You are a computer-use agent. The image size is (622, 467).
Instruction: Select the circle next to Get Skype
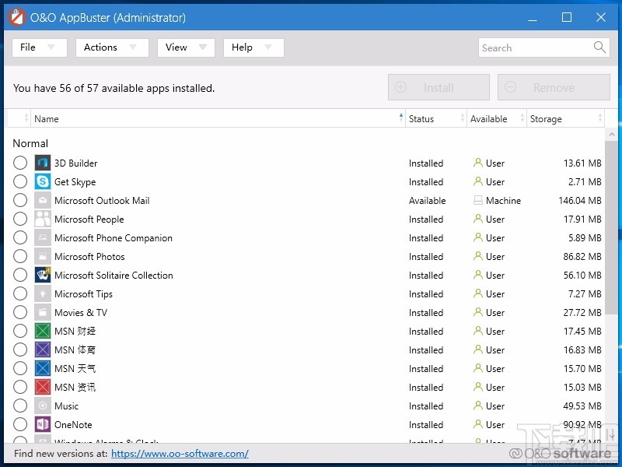[x=20, y=181]
